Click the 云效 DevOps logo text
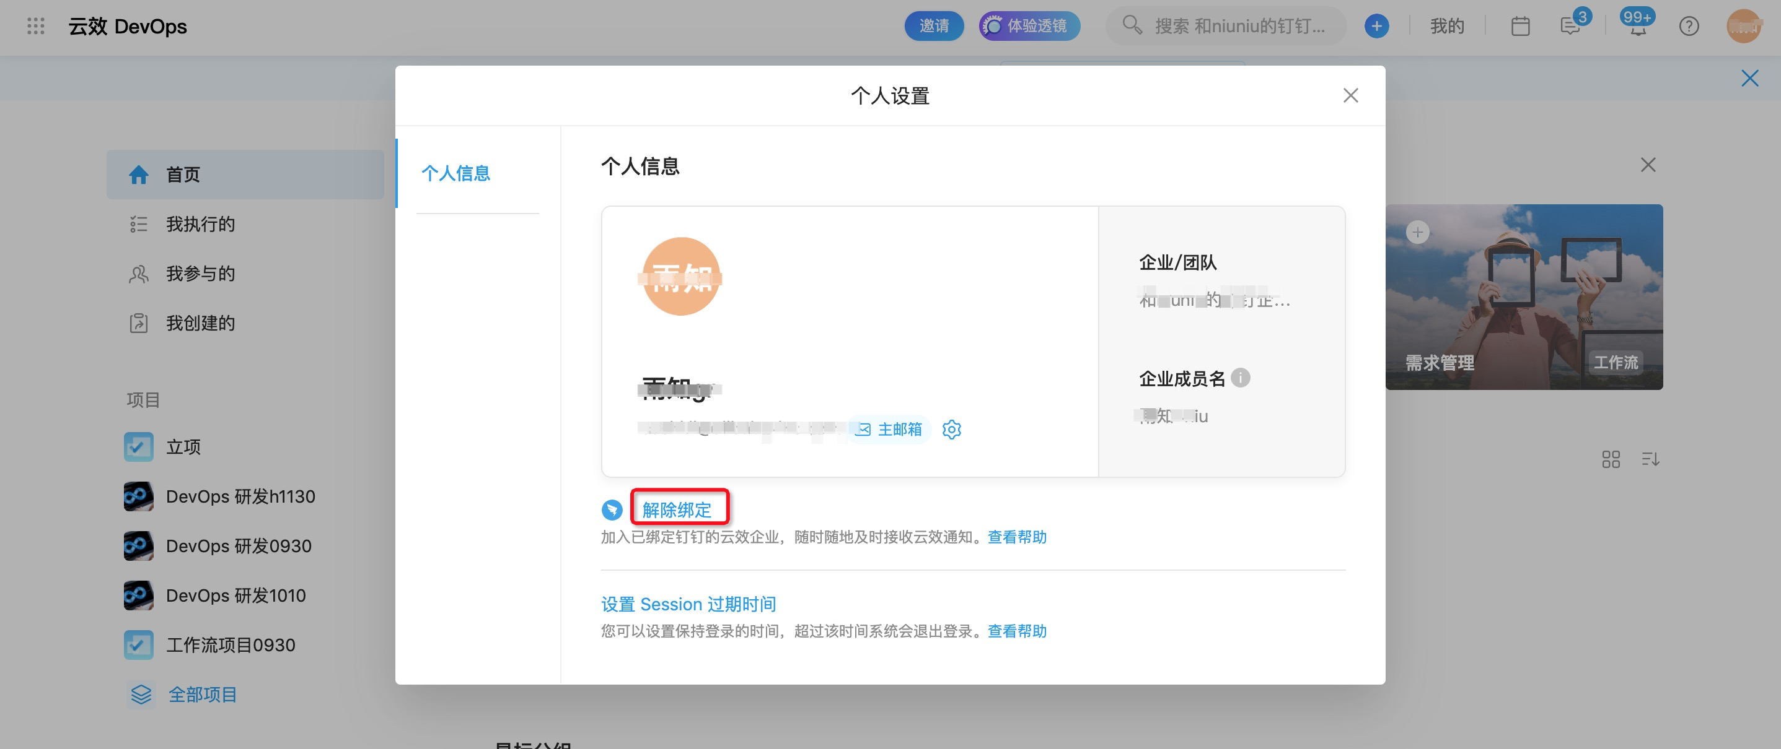This screenshot has width=1781, height=749. pyautogui.click(x=128, y=26)
